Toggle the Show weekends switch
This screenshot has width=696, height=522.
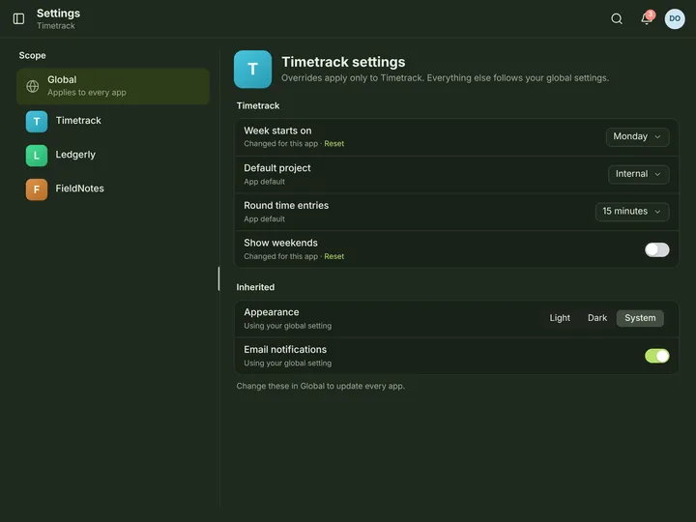coord(657,249)
